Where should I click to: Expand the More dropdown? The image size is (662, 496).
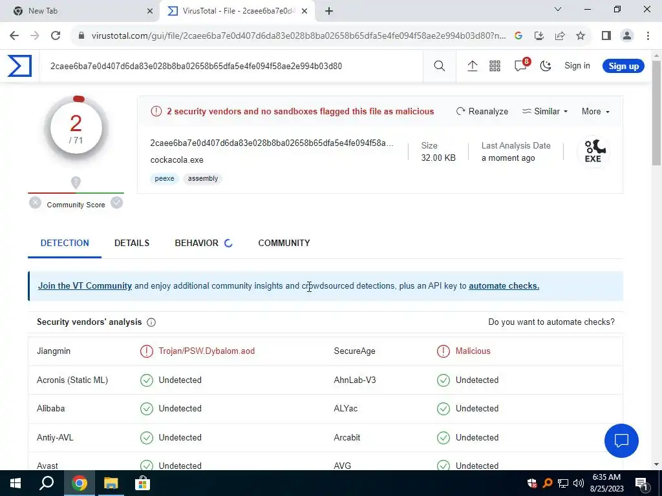click(x=595, y=111)
